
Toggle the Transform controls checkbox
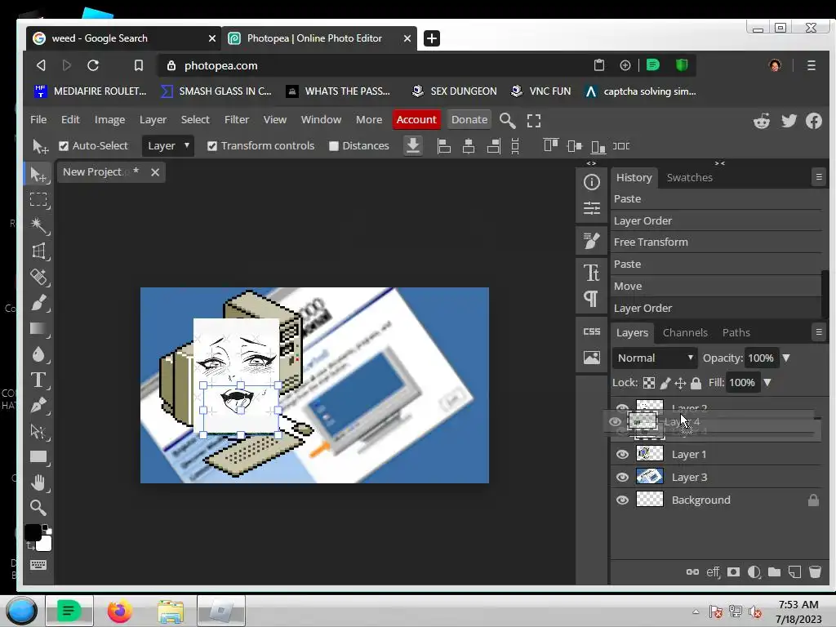tap(212, 146)
